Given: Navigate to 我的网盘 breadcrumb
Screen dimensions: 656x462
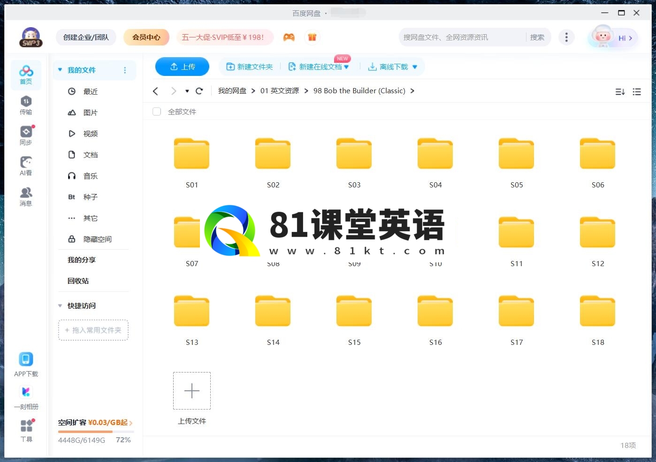Looking at the screenshot, I should coord(232,91).
